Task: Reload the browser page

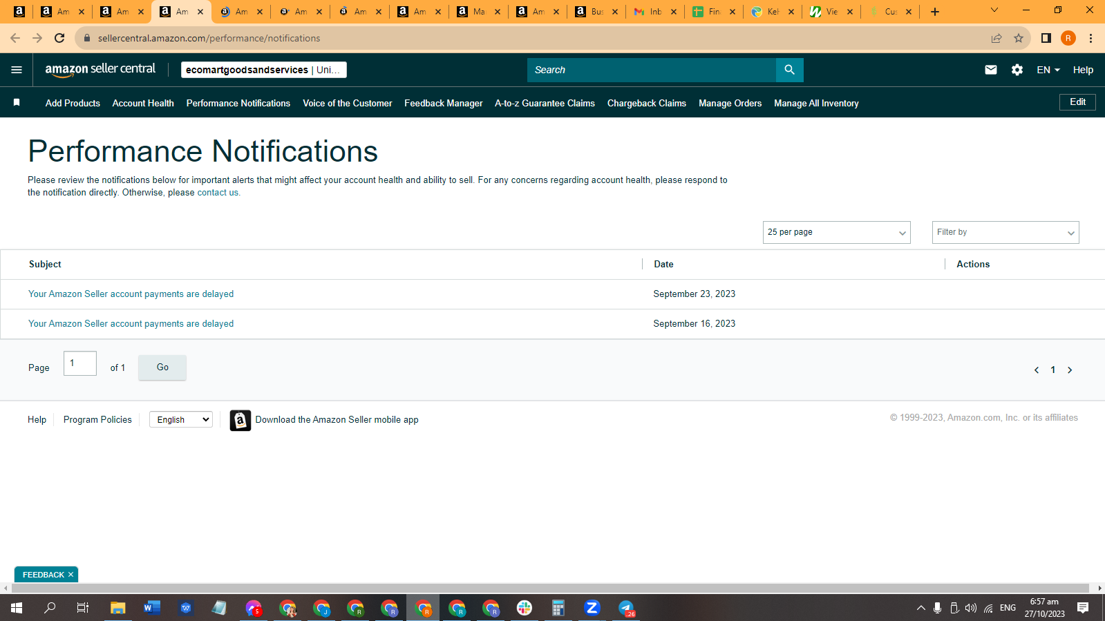Action: tap(59, 38)
